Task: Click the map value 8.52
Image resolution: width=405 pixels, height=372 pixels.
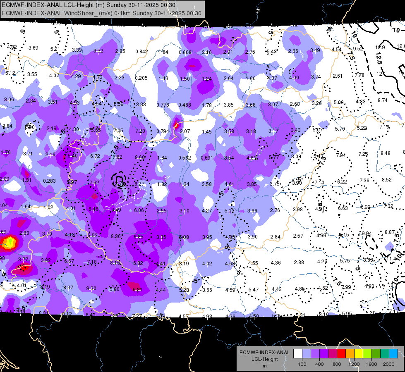Action: (387, 180)
